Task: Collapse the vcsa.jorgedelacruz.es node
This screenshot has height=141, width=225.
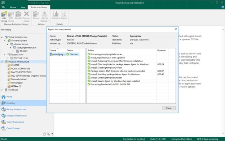Action: click(x=10, y=48)
